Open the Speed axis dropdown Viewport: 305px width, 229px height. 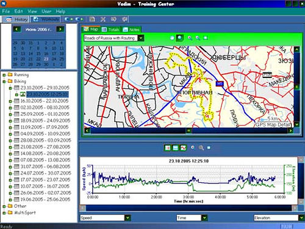(x=127, y=218)
